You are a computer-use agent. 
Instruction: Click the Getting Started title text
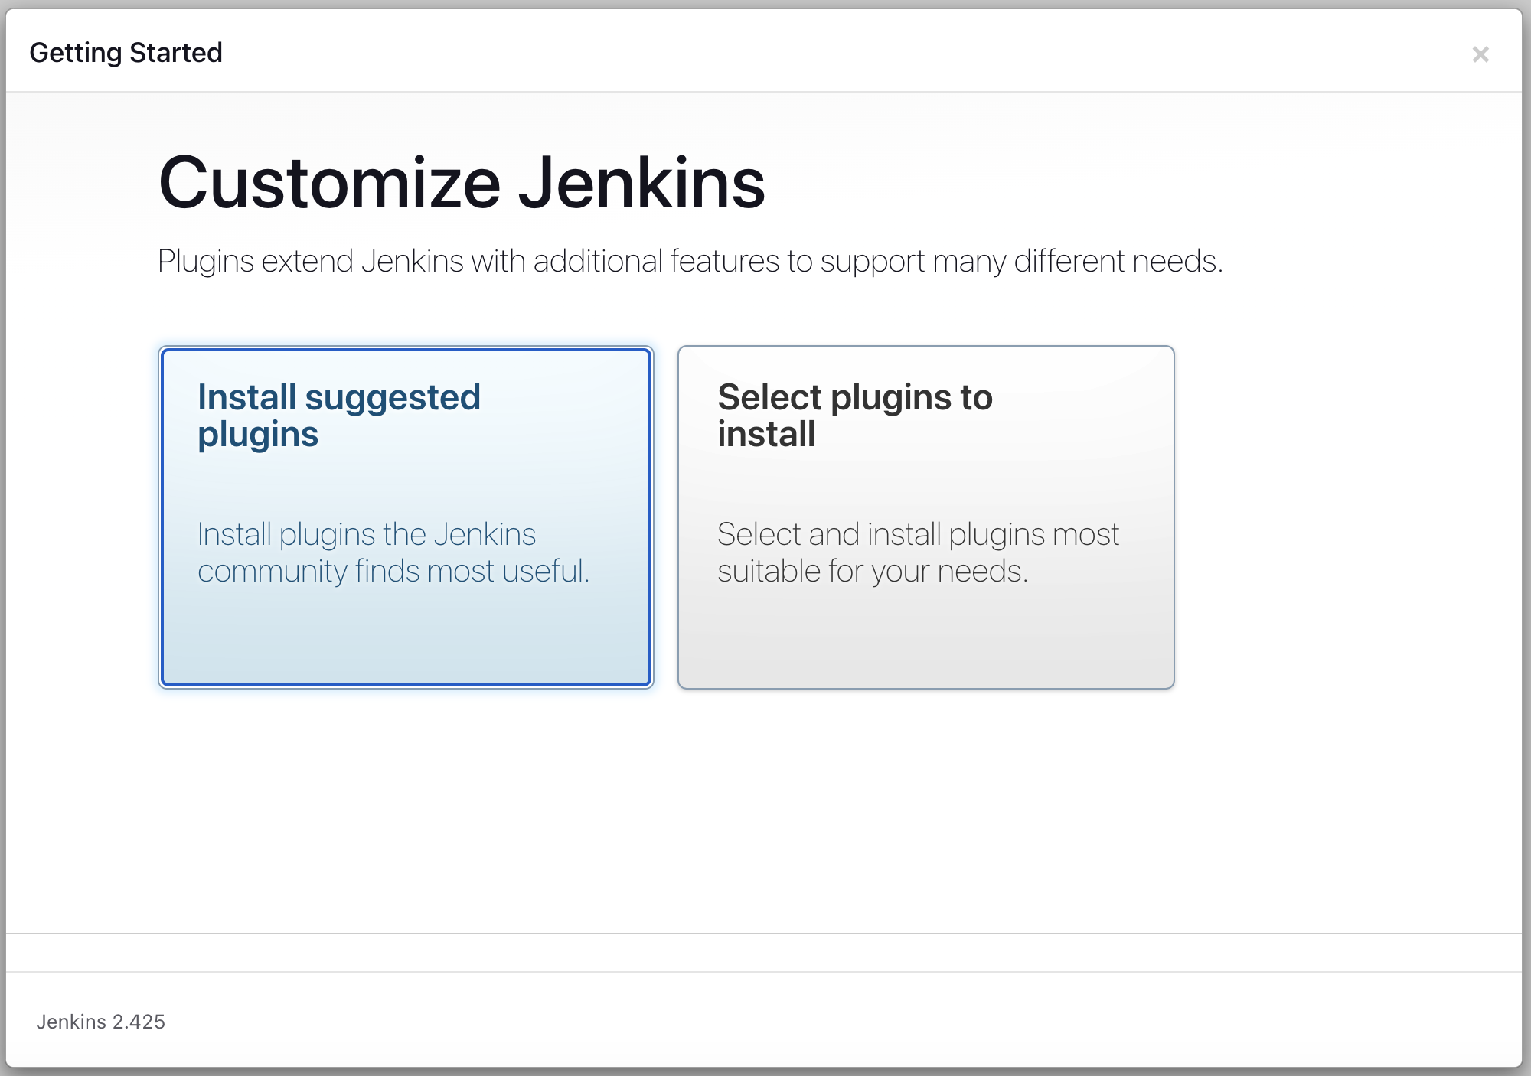(x=126, y=52)
